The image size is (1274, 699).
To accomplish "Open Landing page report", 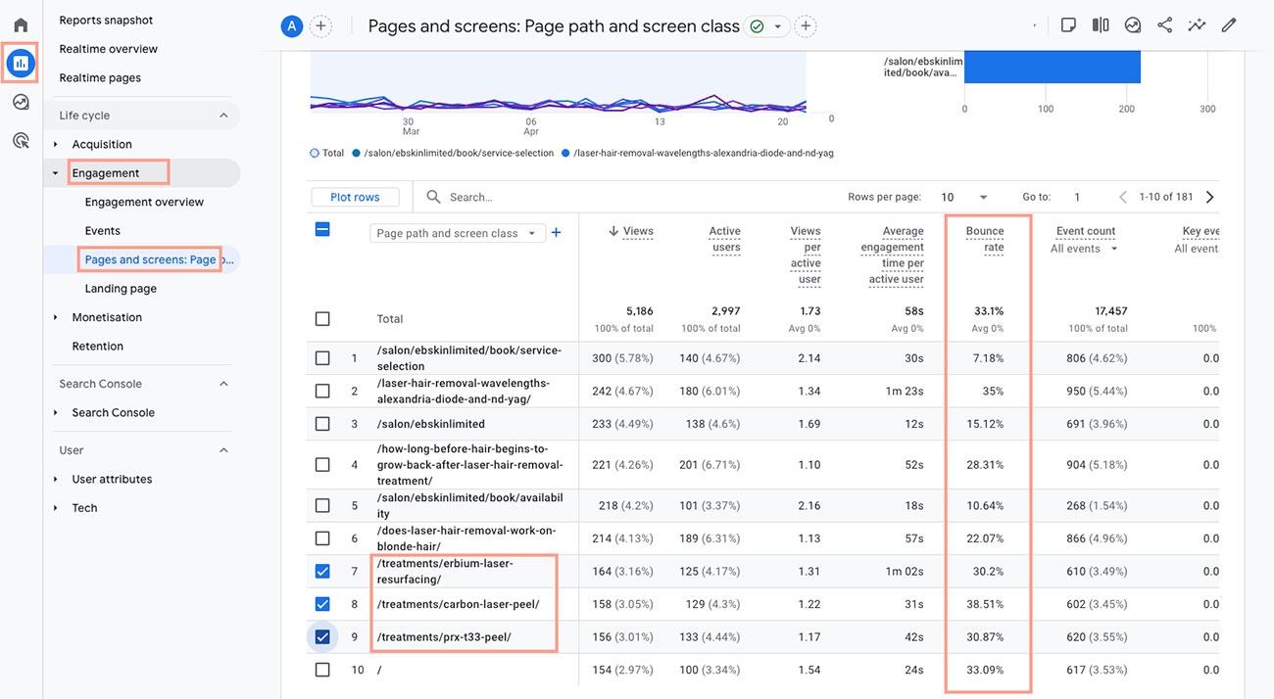I will 121,289.
